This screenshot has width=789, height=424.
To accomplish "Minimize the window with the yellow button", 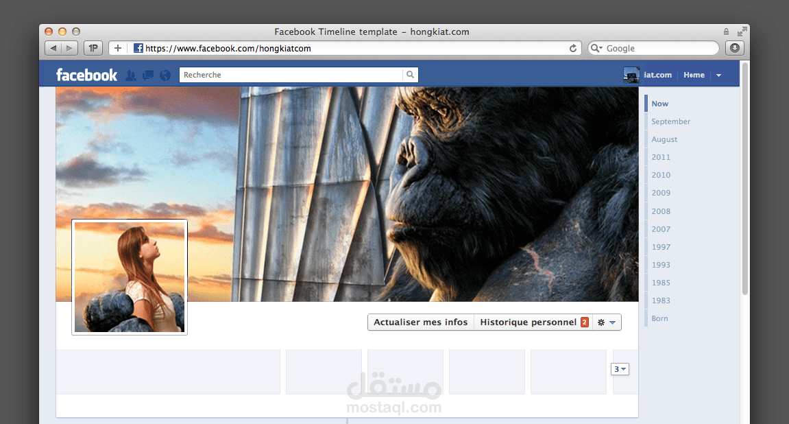I will point(62,32).
